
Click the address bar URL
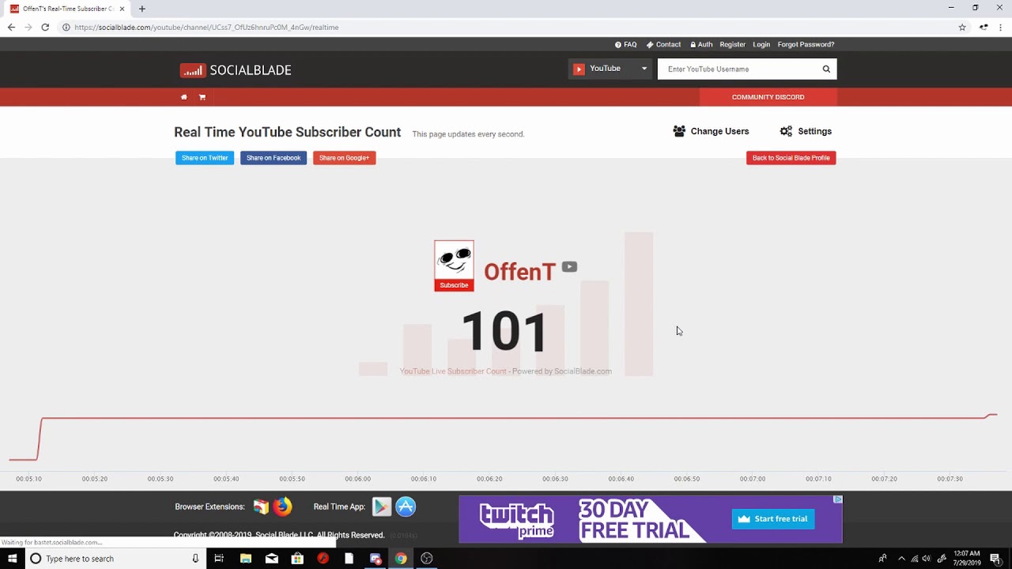pyautogui.click(x=206, y=27)
